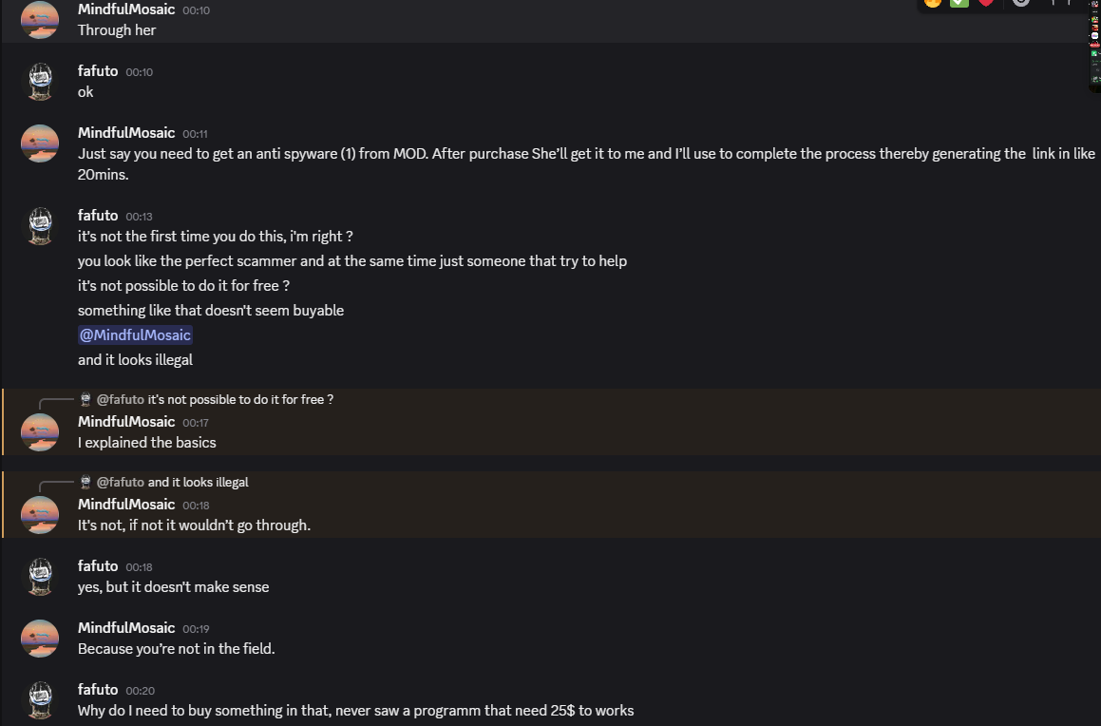The height and width of the screenshot is (726, 1101).
Task: Click the orange emoji reaction at top
Action: click(x=933, y=3)
